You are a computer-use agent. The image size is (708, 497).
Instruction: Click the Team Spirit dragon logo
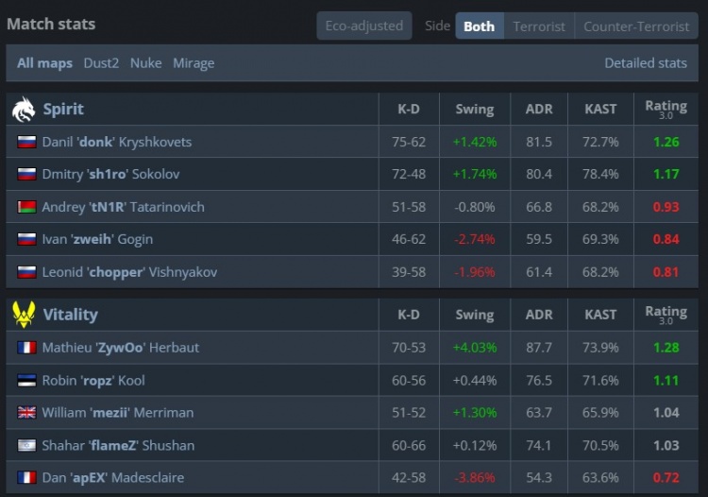[x=24, y=110]
